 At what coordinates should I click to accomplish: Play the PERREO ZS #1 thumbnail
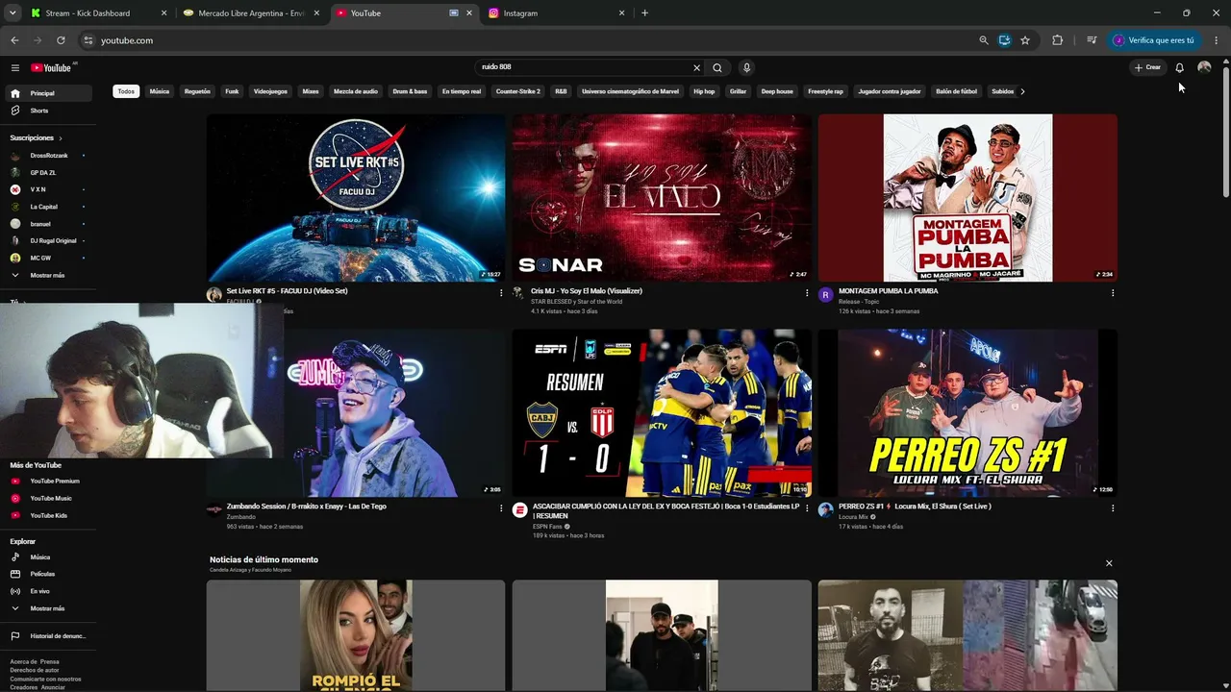967,413
